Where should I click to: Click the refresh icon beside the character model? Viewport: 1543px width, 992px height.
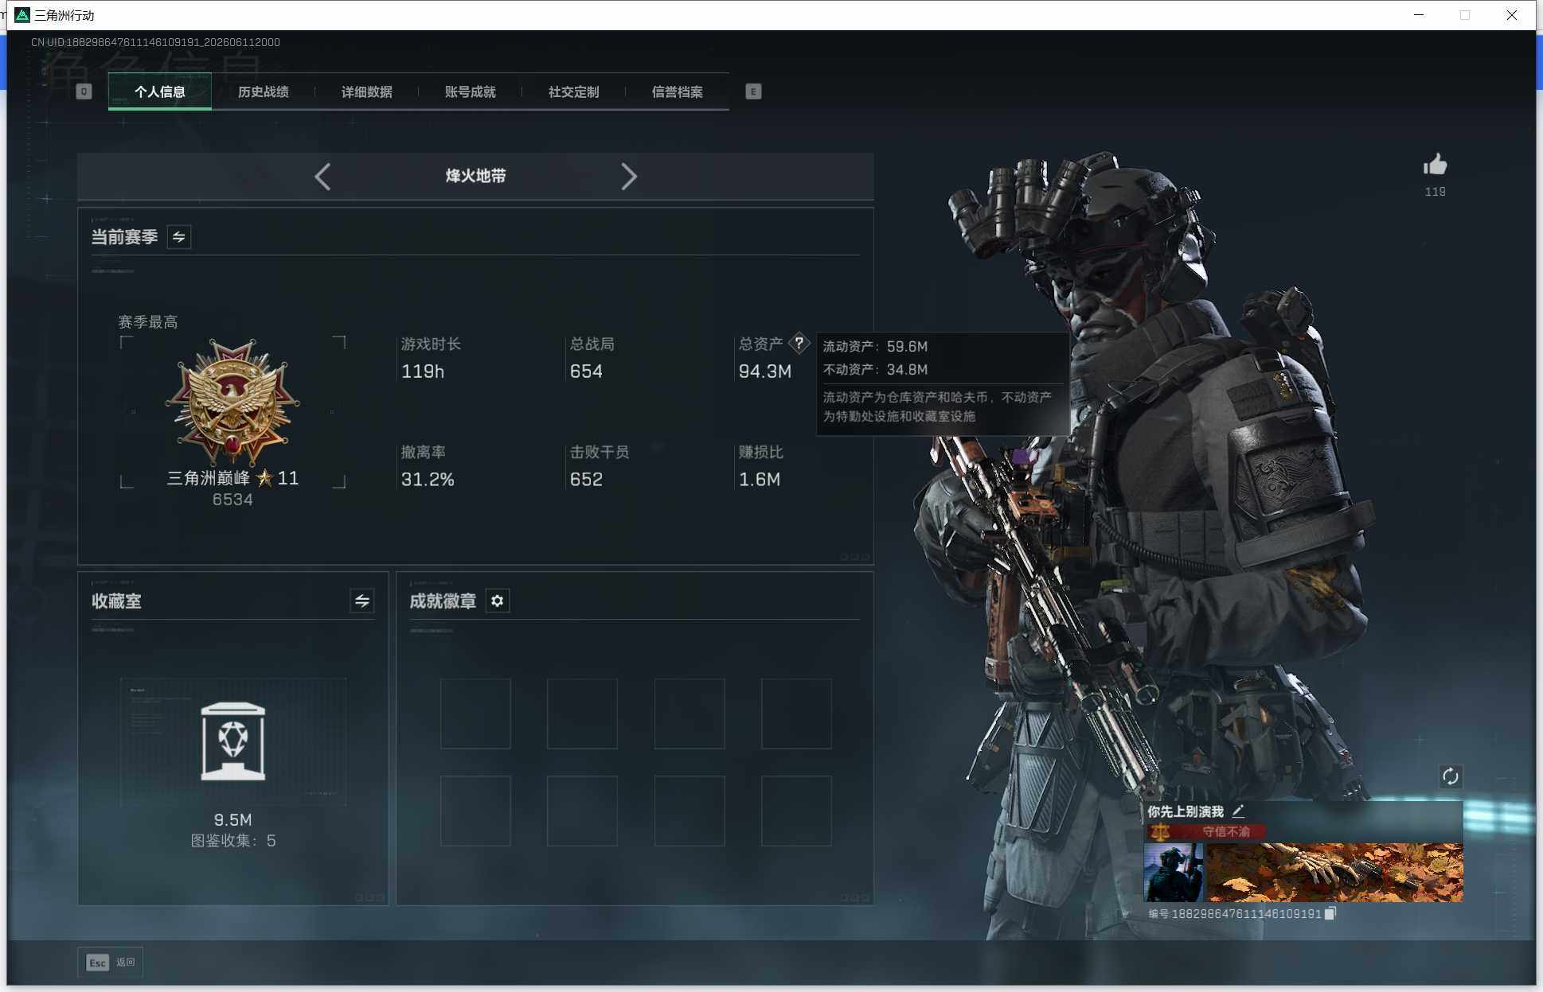pyautogui.click(x=1451, y=776)
